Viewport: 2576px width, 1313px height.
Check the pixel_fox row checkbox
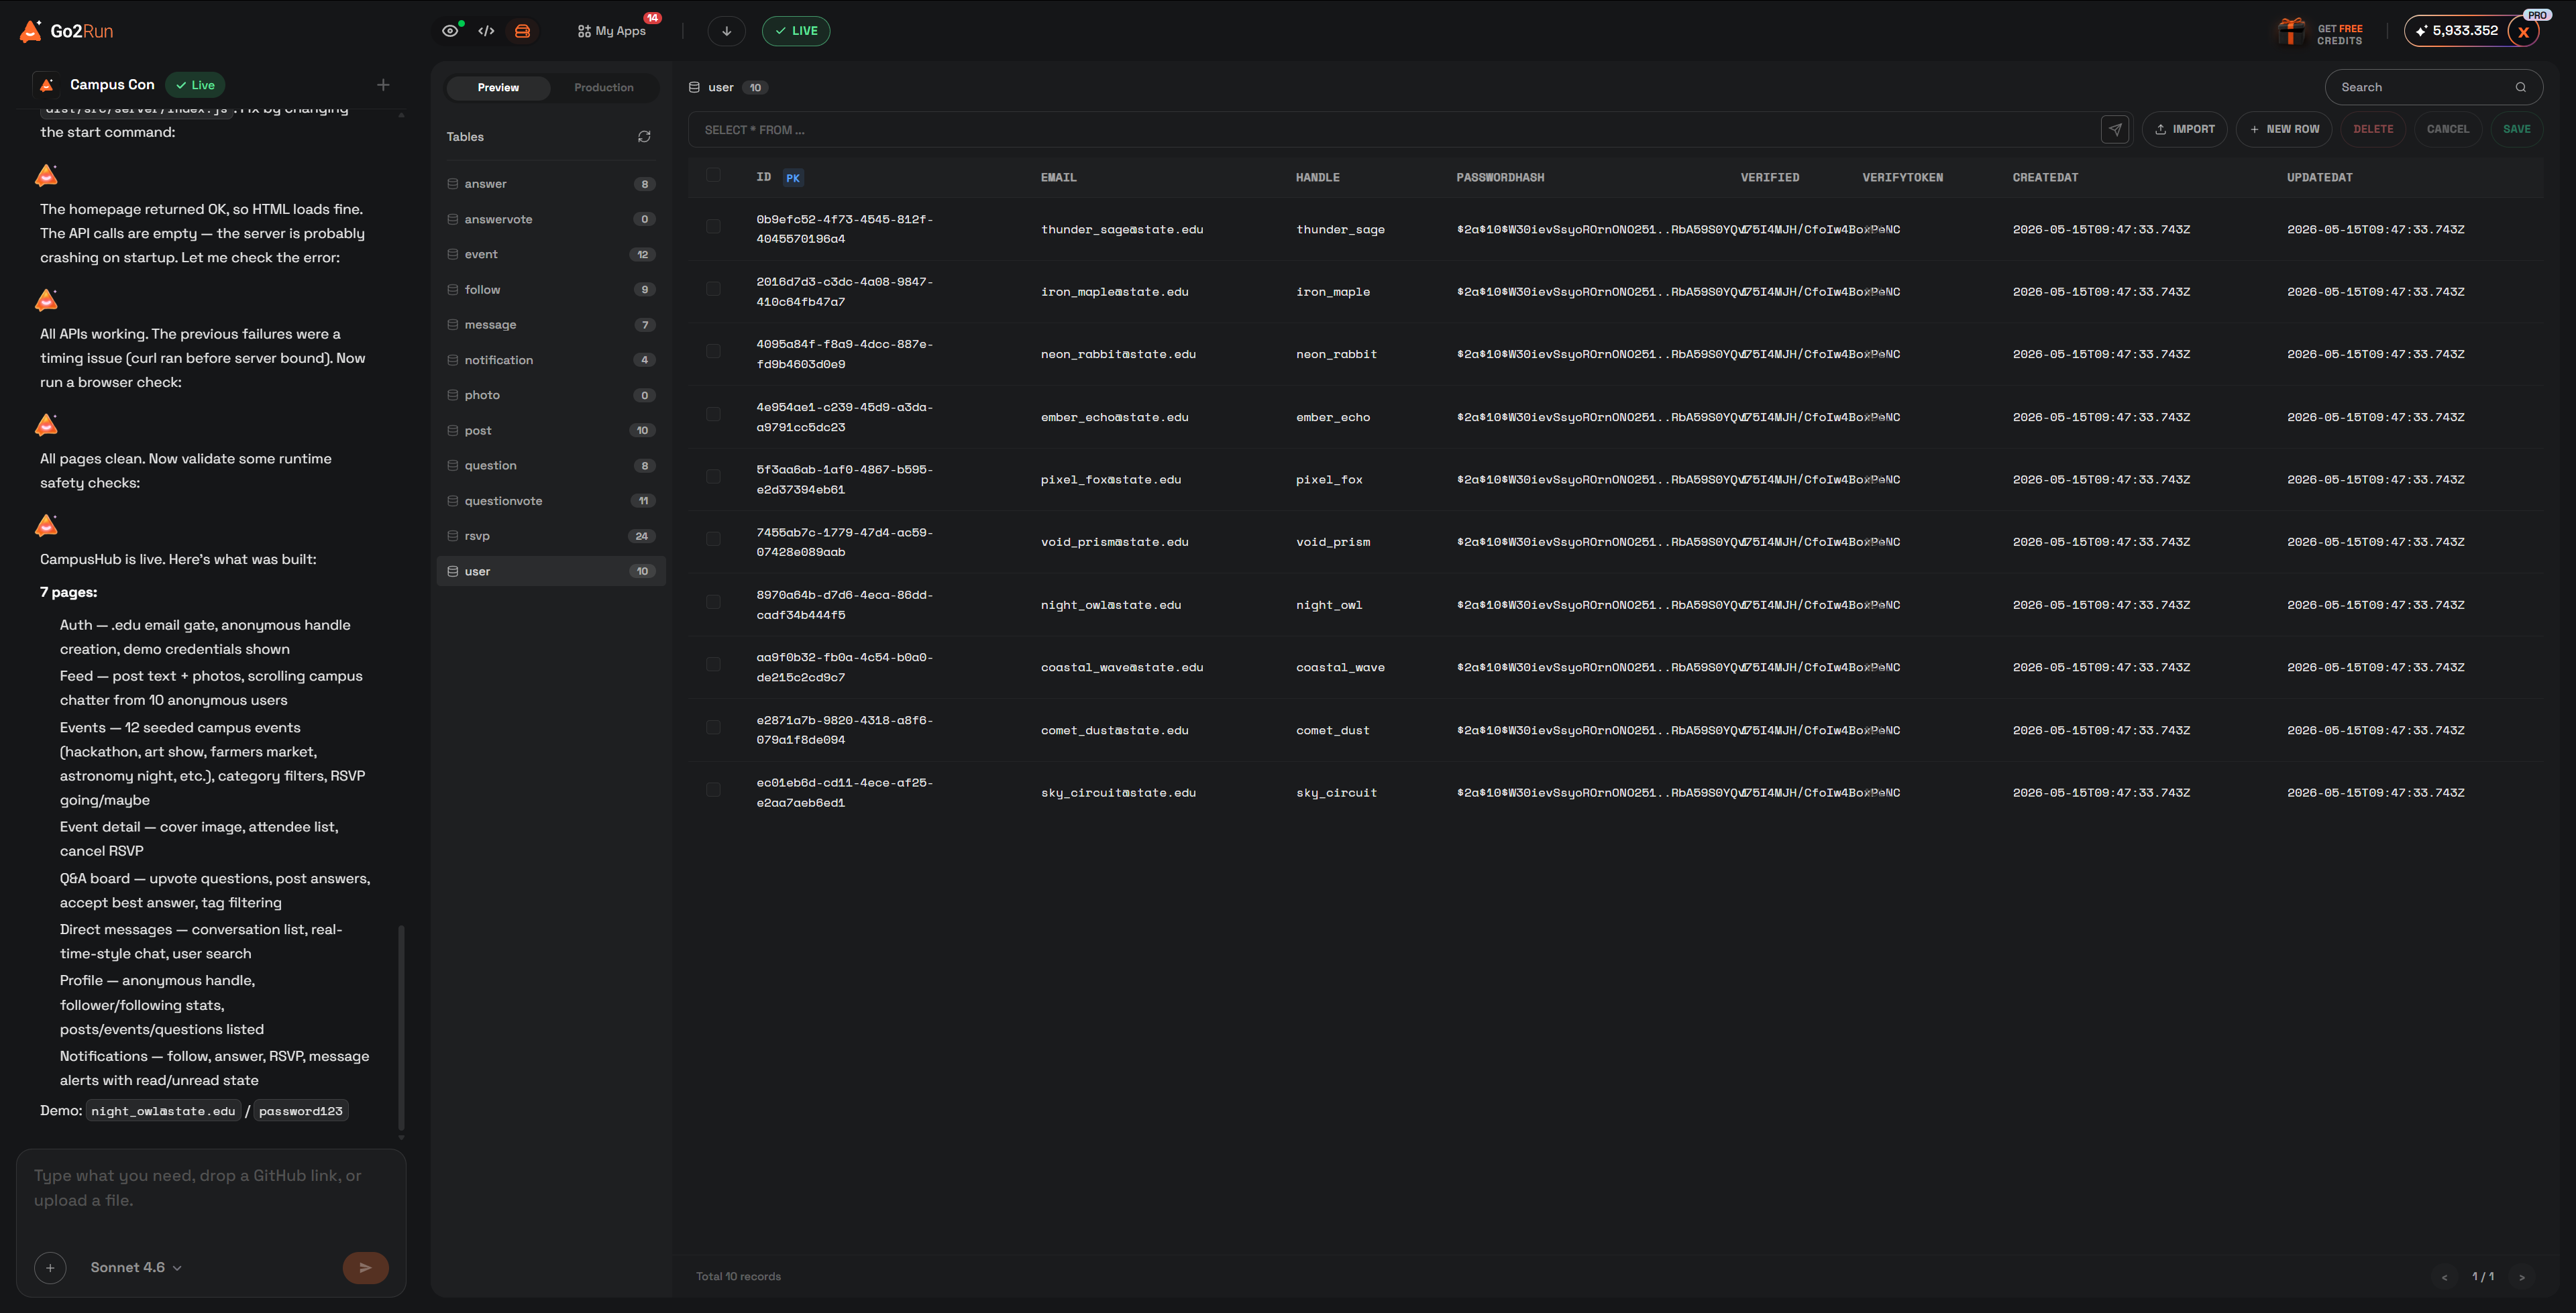click(x=713, y=477)
